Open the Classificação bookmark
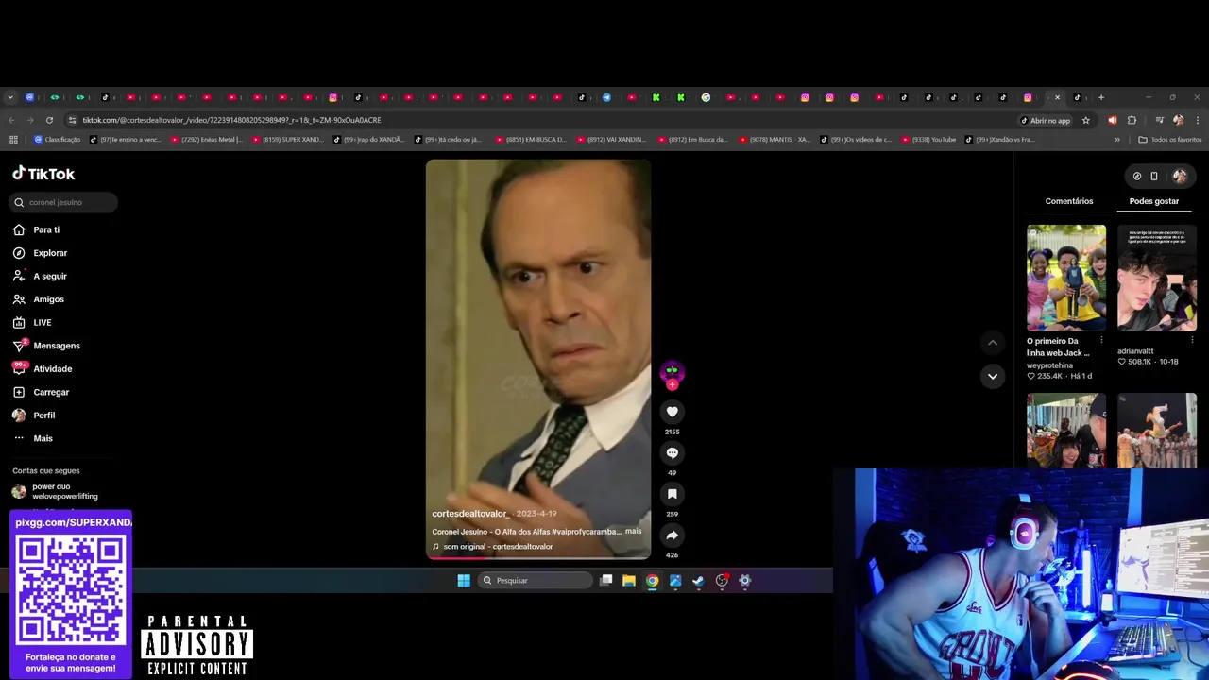 pyautogui.click(x=58, y=140)
